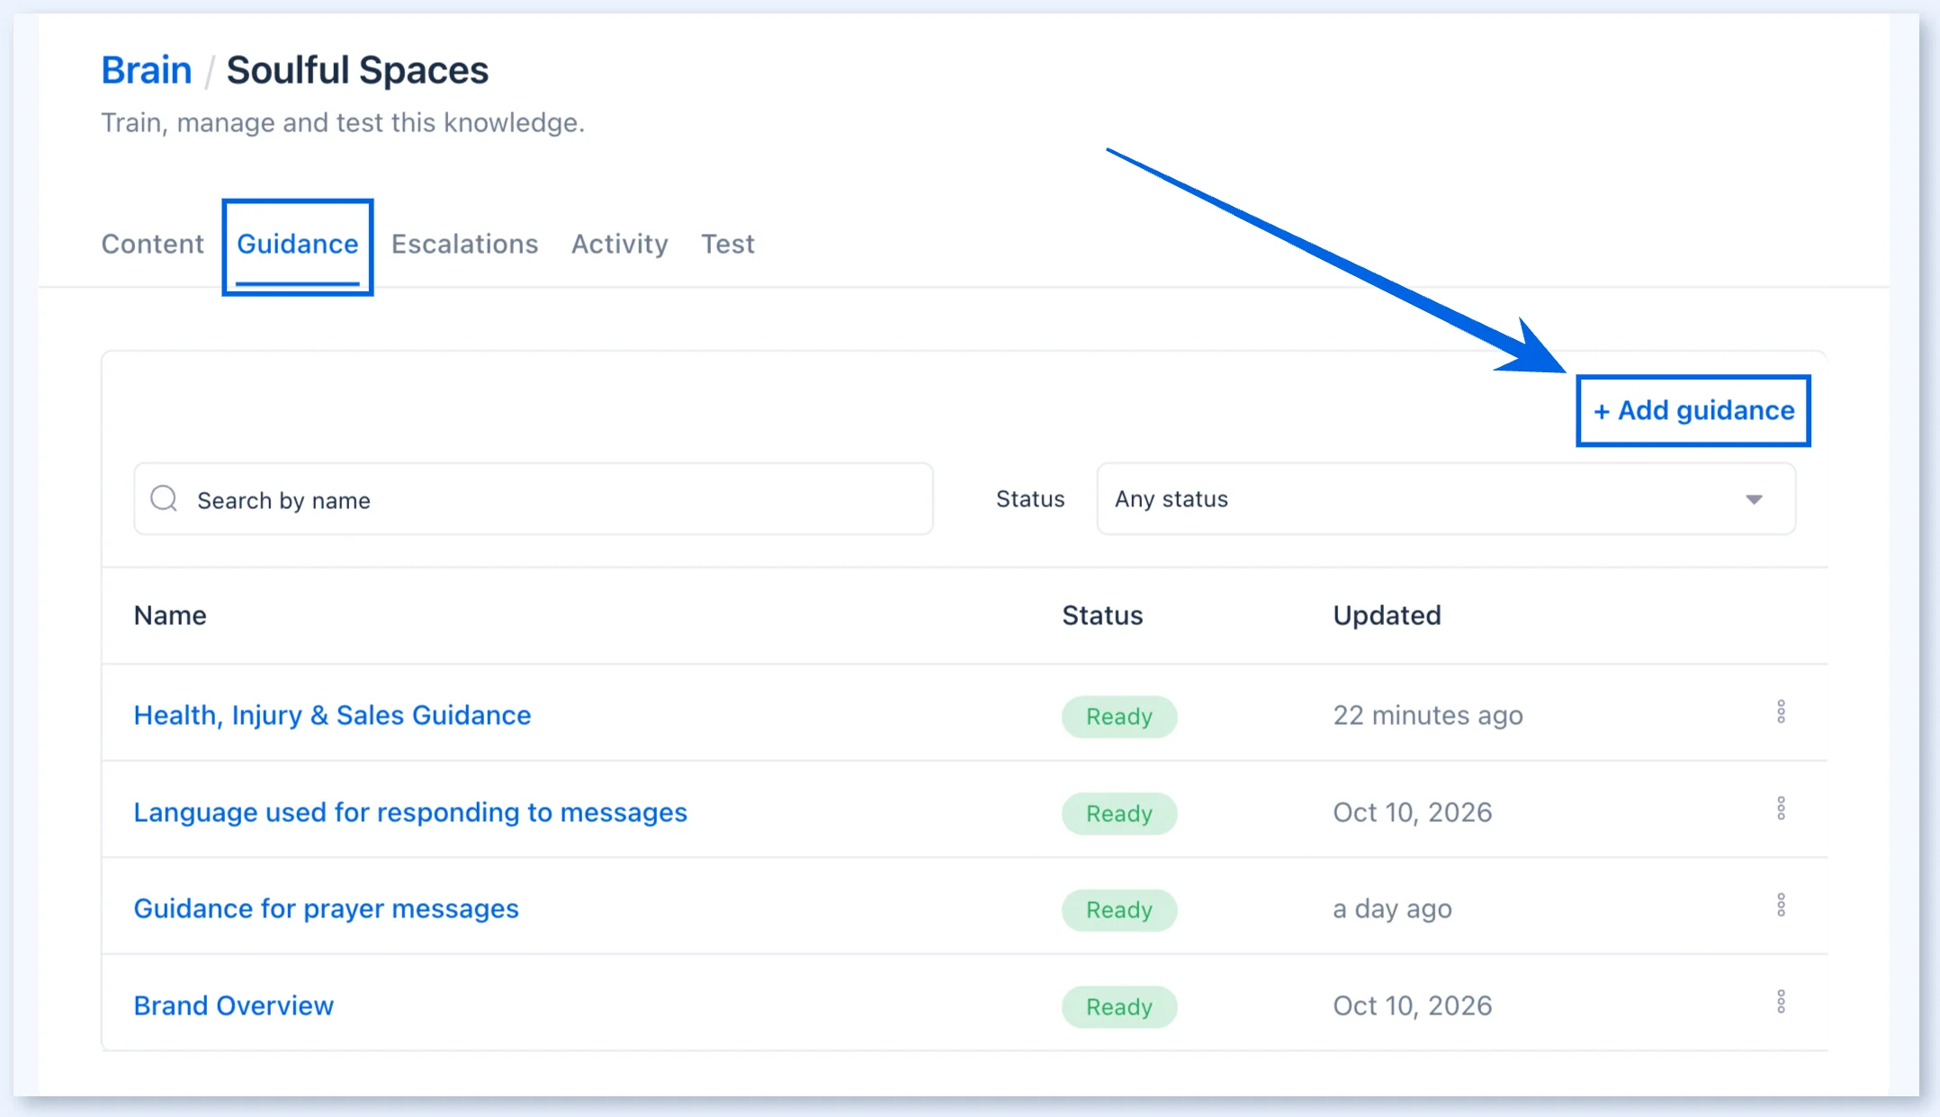Open the kebab menu for Language used for responding

click(1781, 809)
